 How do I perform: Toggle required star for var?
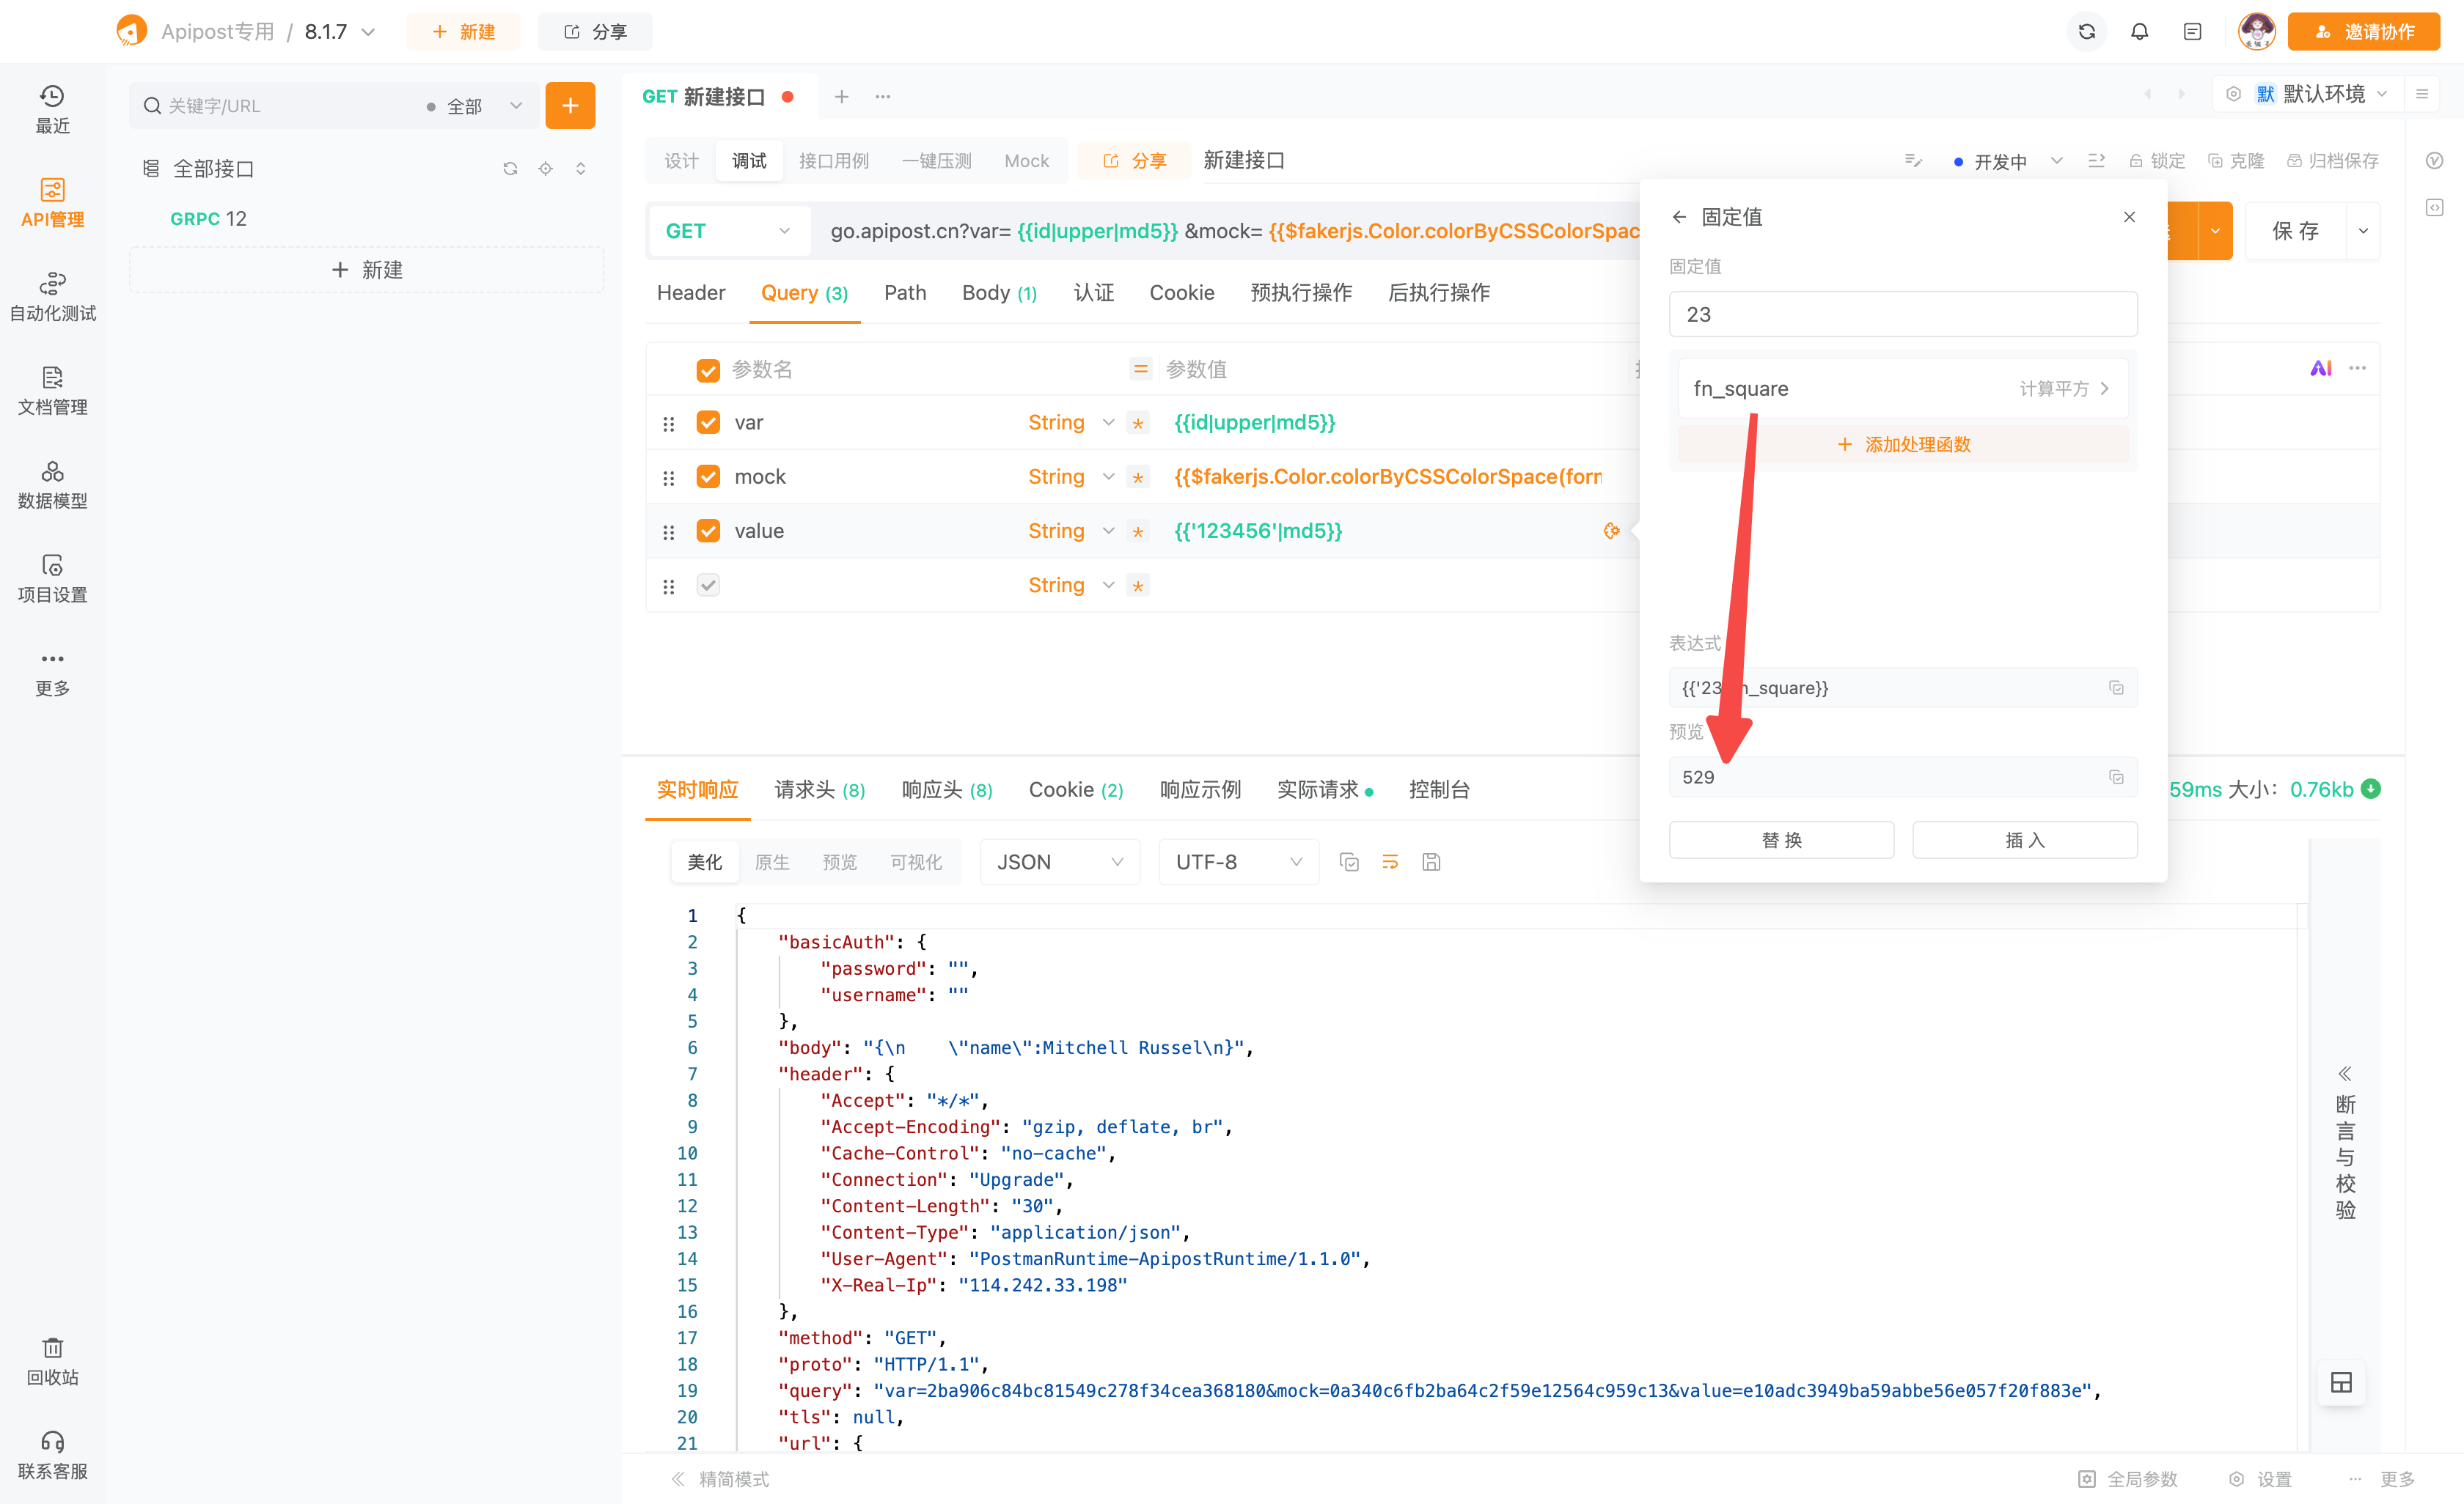pyautogui.click(x=1137, y=423)
